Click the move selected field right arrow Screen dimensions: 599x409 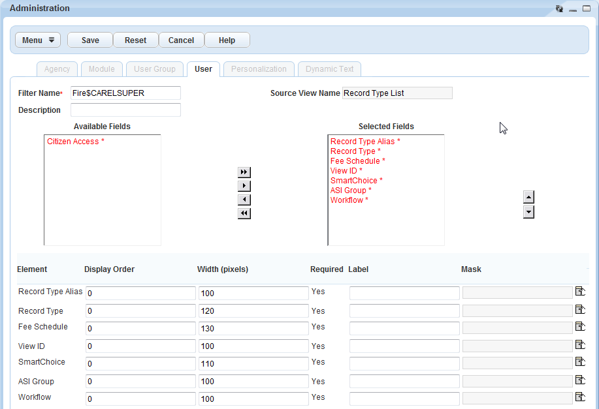[244, 186]
